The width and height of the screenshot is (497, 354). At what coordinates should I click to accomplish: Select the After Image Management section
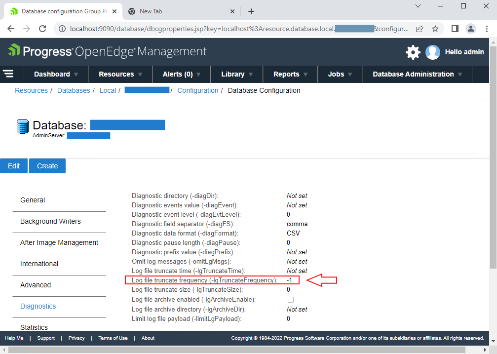pyautogui.click(x=59, y=242)
